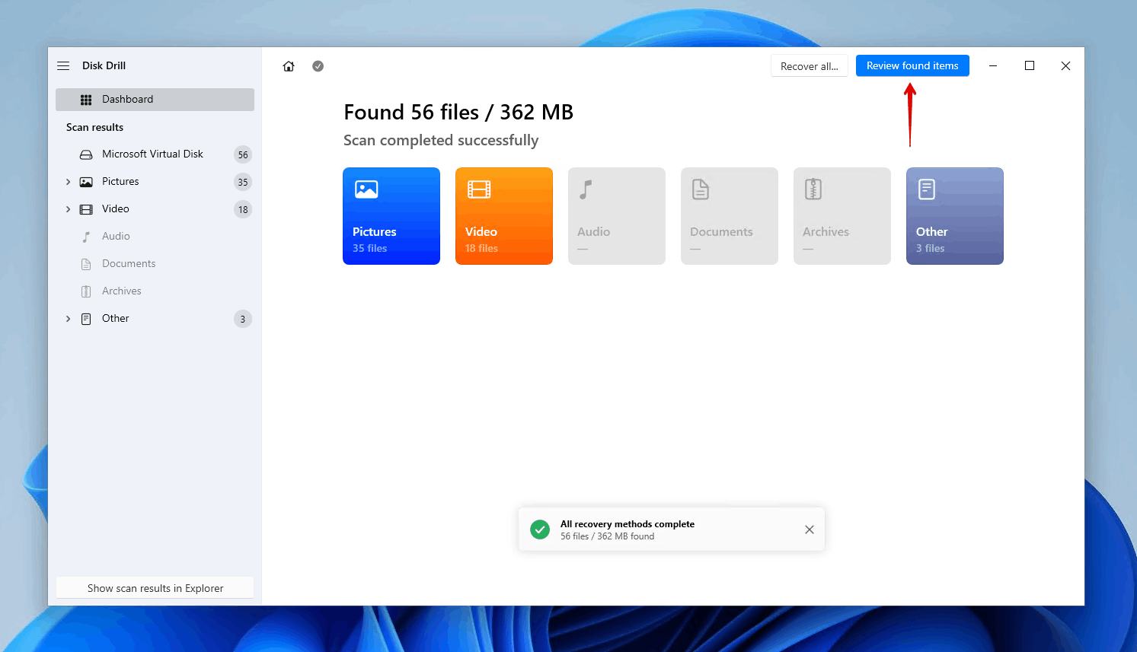Click the Video film icon in sidebar

click(86, 209)
